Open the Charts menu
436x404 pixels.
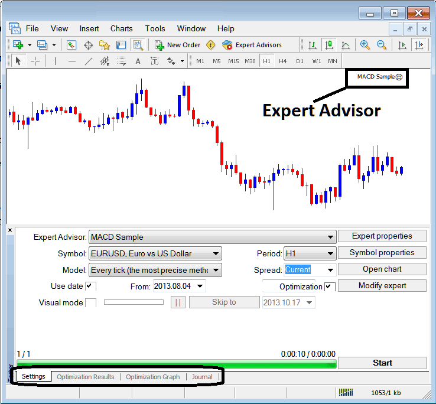[x=121, y=28]
